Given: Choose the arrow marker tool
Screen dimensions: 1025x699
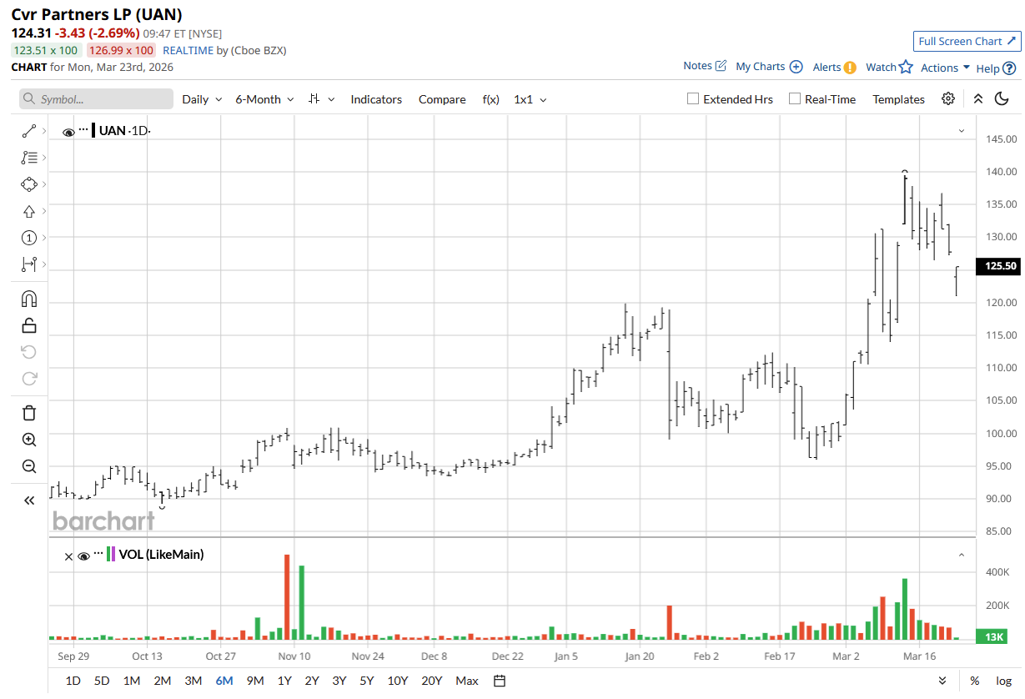Looking at the screenshot, I should [29, 211].
